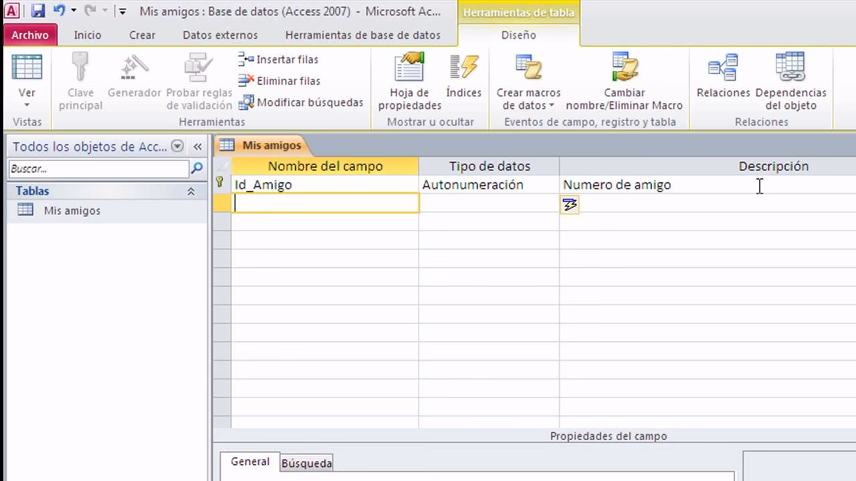856x481 pixels.
Task: Click the Descripción column header
Action: tap(774, 166)
